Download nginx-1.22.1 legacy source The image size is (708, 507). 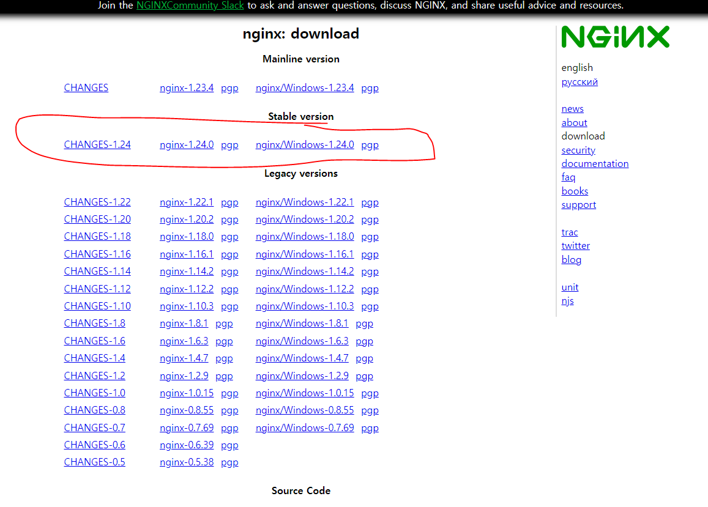[x=187, y=202]
